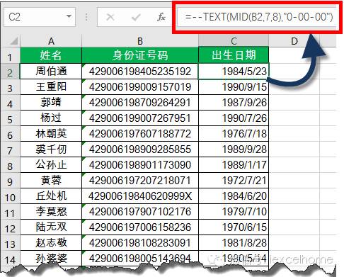Select the cell 李莫愁
Image resolution: width=344 pixels, height=277 pixels.
51,212
